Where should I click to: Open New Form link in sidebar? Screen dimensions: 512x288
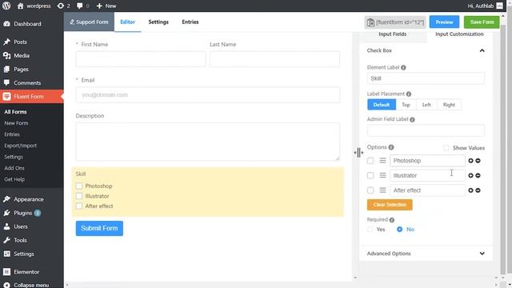coord(16,123)
